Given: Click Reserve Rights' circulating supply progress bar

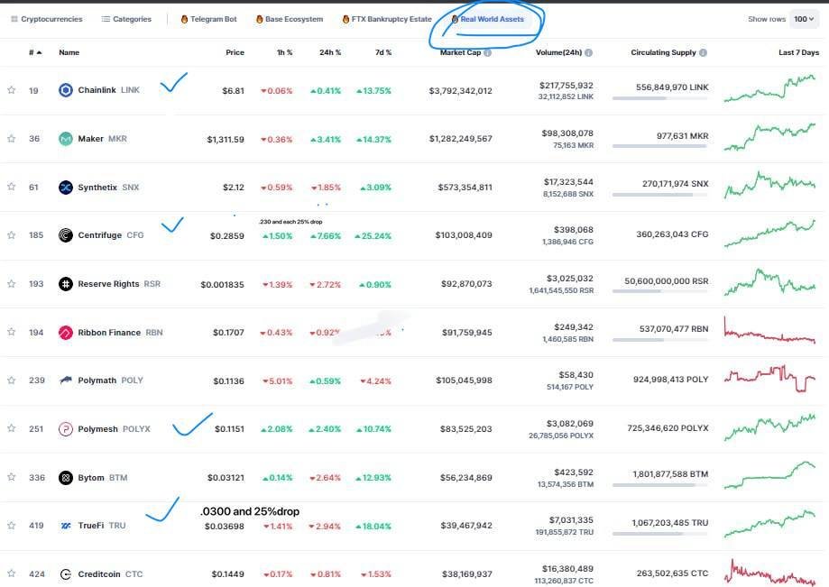Looking at the screenshot, I should [659, 291].
